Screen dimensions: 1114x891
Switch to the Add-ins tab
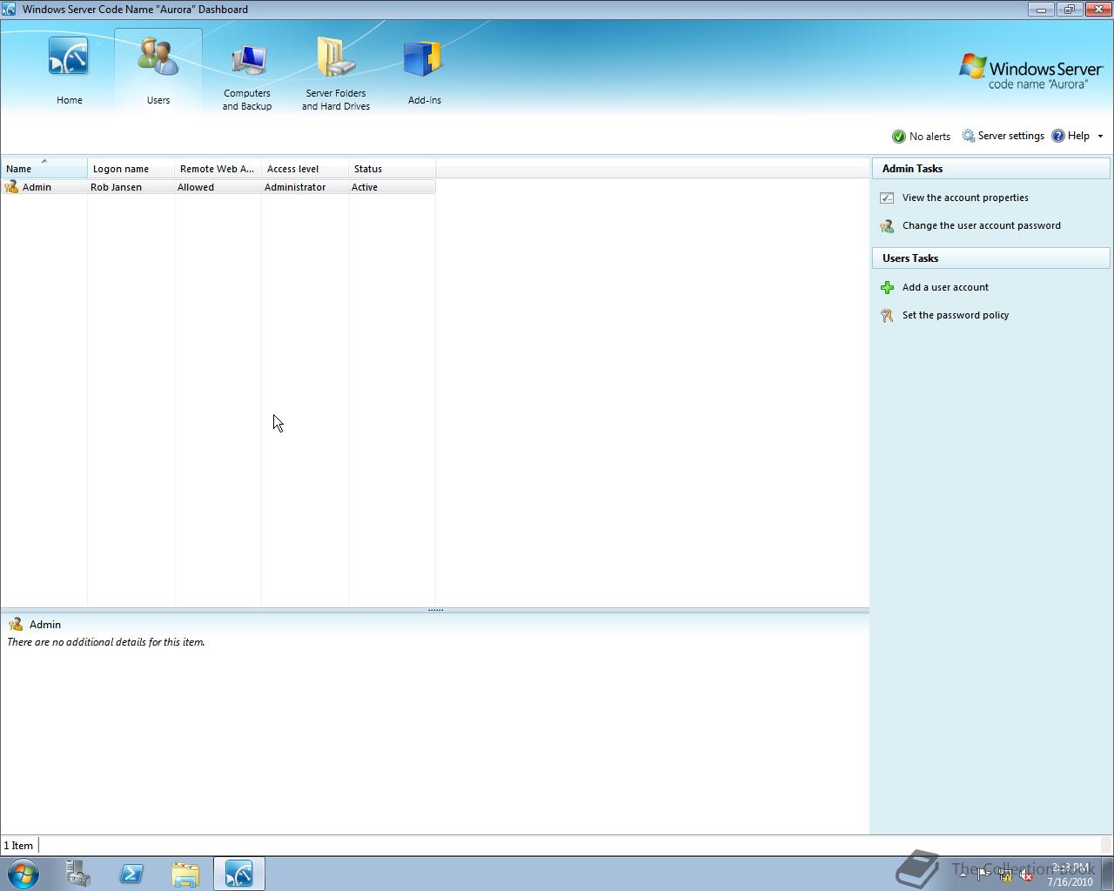click(x=425, y=71)
